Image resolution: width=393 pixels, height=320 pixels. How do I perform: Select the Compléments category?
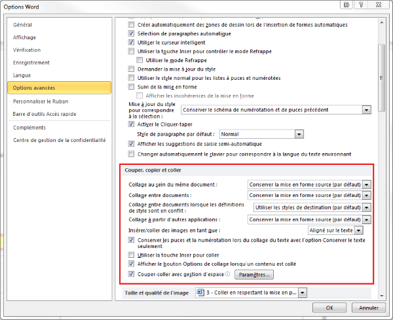(29, 128)
